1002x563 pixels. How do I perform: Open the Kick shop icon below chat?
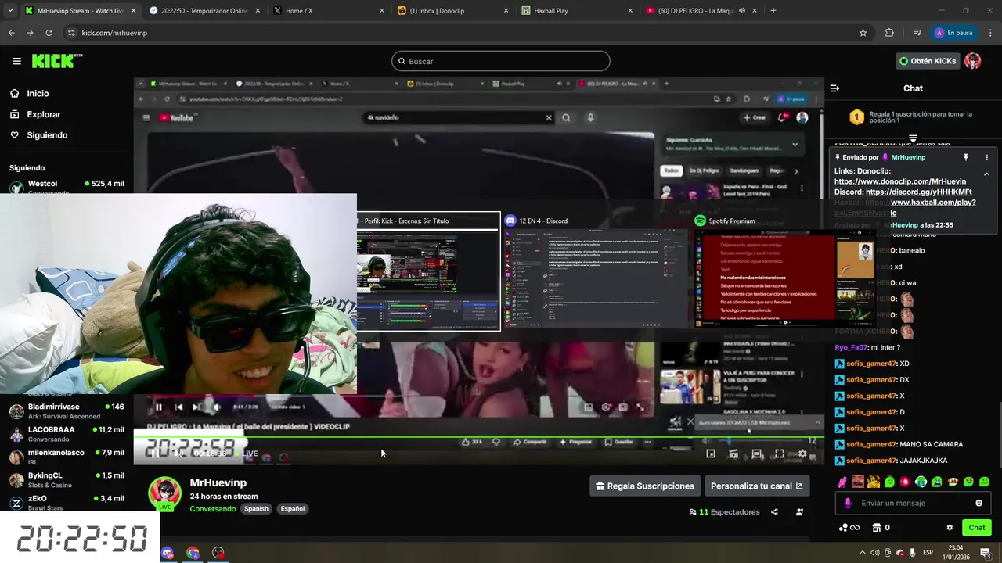pos(877,528)
